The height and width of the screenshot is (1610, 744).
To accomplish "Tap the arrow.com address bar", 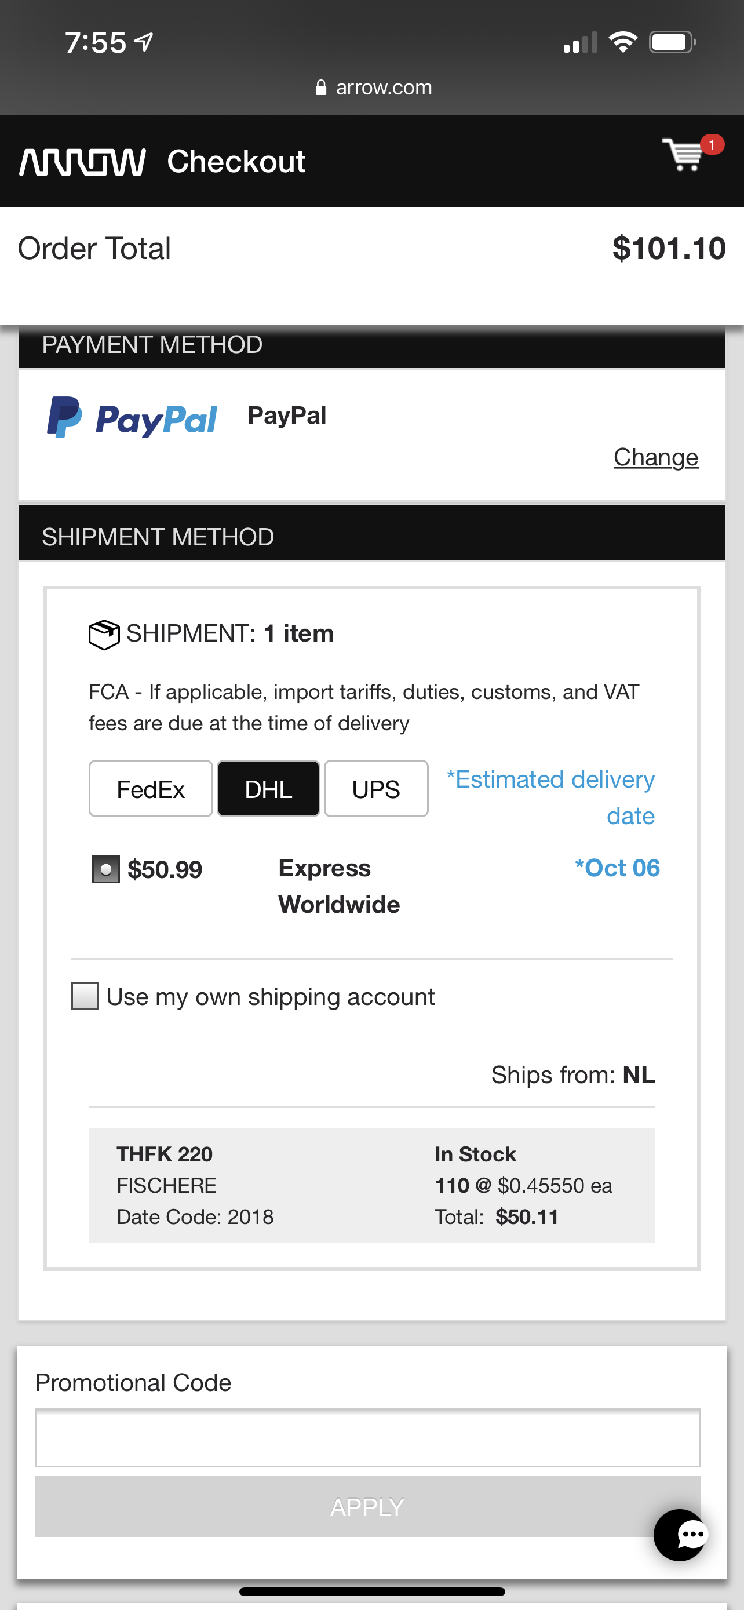I will (374, 88).
